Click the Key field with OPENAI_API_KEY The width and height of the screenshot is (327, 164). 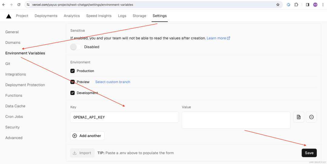point(124,117)
